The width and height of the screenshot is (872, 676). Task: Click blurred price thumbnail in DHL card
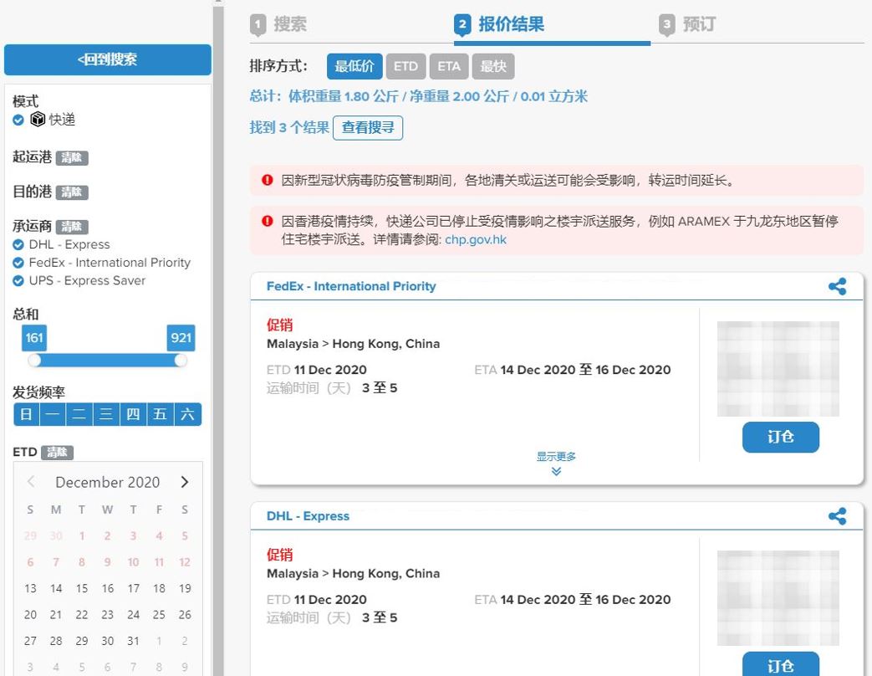point(778,598)
